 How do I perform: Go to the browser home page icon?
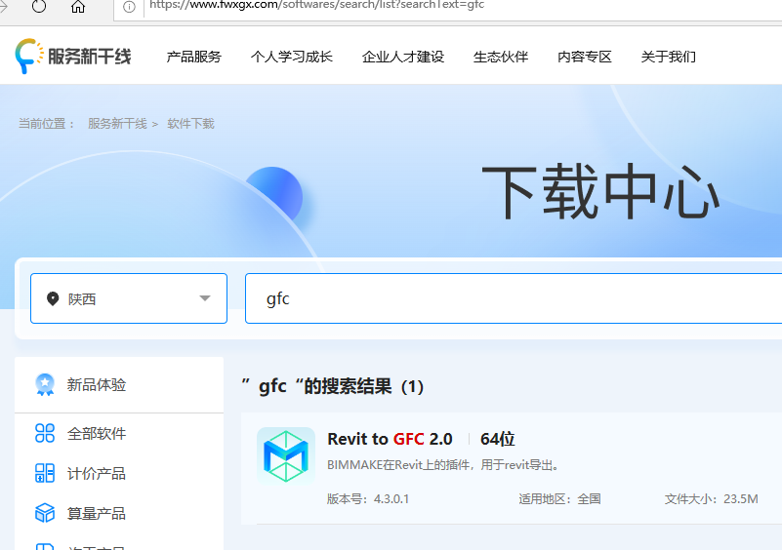coord(78,6)
